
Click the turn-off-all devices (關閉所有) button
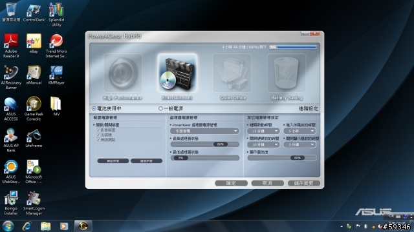pos(146,160)
